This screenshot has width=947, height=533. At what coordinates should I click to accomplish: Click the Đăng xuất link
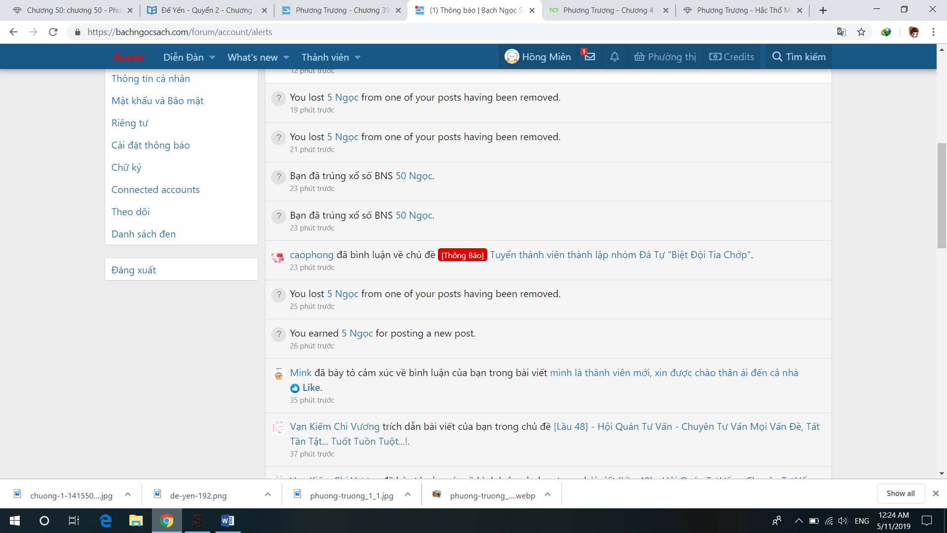(134, 270)
